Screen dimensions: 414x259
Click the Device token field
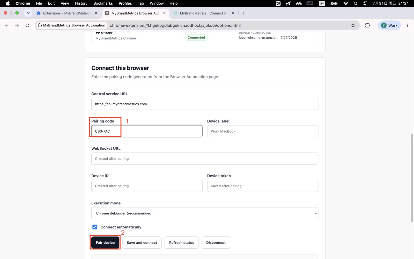pyautogui.click(x=263, y=186)
